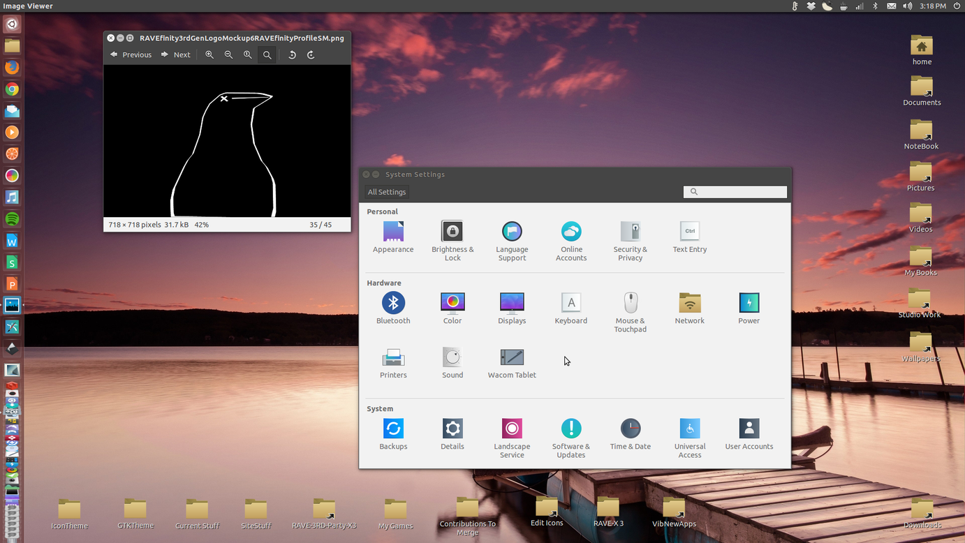Zoom in on the penguin image
Image resolution: width=965 pixels, height=543 pixels.
(x=209, y=54)
